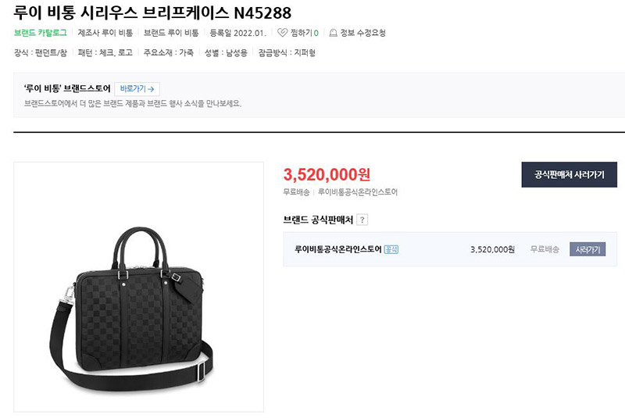Go to brand store via 바로가기
The height and width of the screenshot is (418, 625).
click(137, 89)
